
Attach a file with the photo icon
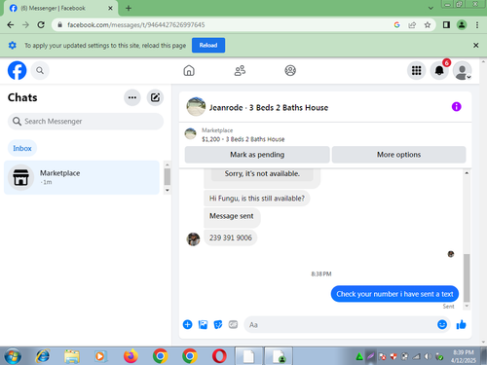[203, 324]
